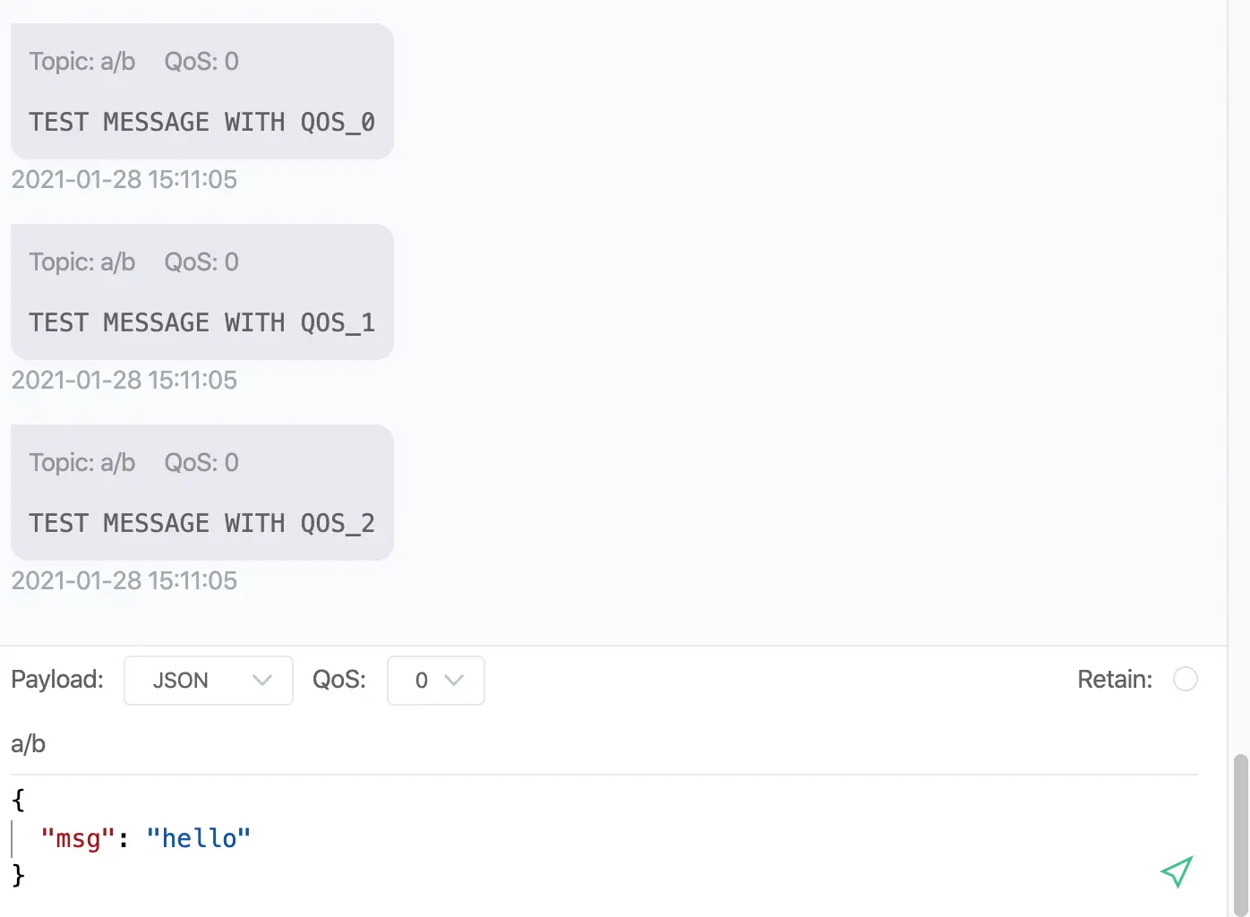This screenshot has height=917, width=1250.
Task: Click the QoS label
Action: [338, 680]
